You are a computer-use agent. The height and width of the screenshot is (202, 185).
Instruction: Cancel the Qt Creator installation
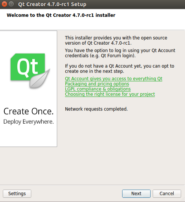pos(167,193)
